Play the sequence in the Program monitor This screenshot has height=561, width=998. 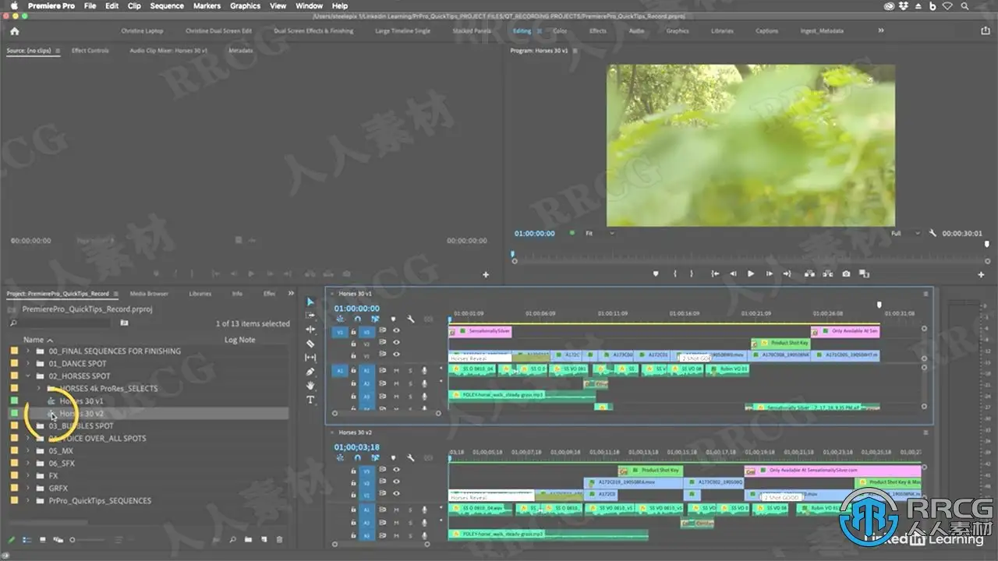coord(751,273)
